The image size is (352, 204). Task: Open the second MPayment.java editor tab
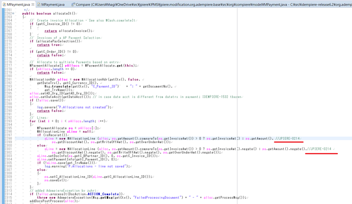(51, 5)
